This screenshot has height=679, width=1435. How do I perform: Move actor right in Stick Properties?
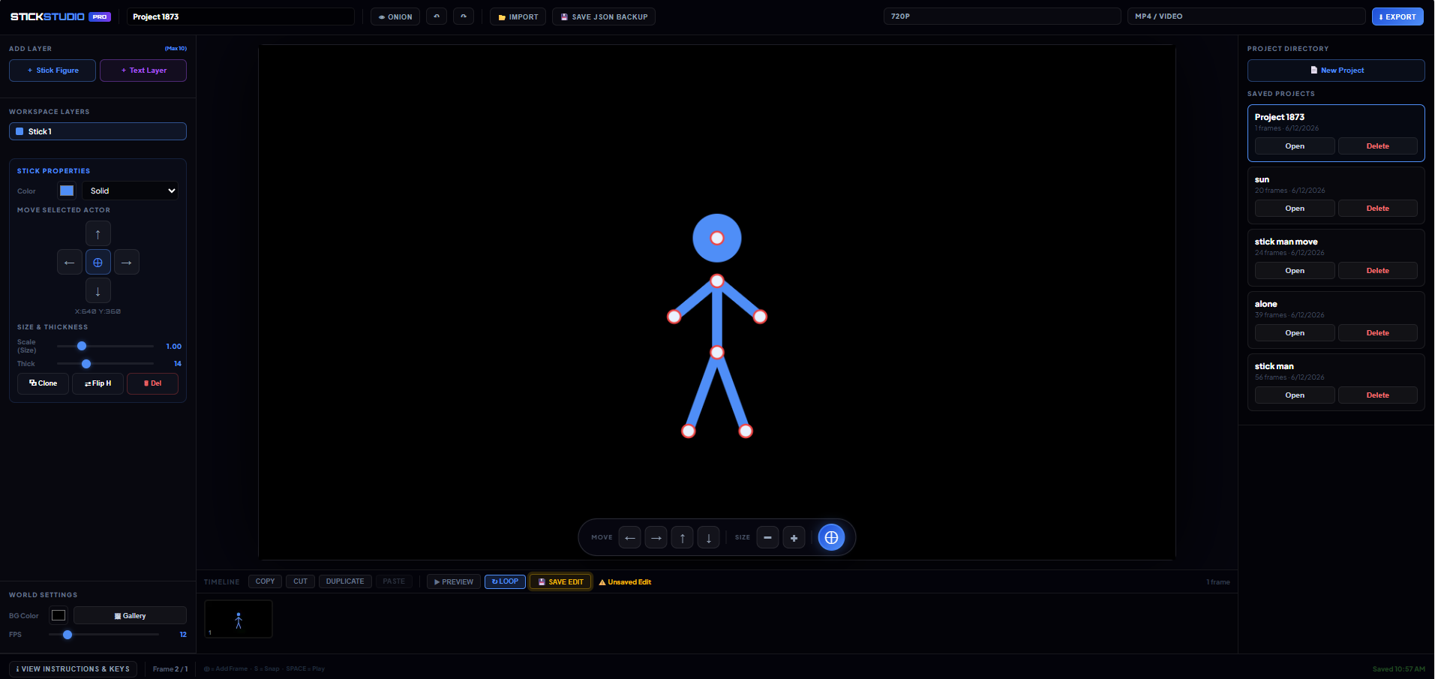click(x=127, y=263)
